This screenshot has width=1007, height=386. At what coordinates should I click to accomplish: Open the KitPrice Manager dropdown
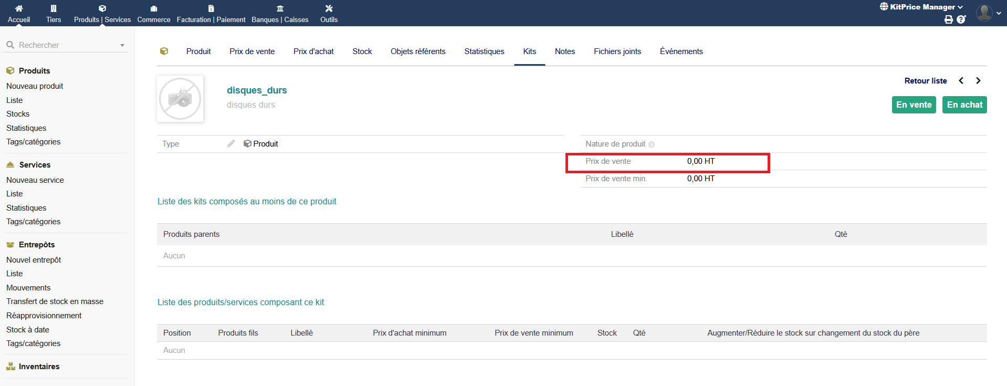pyautogui.click(x=922, y=7)
